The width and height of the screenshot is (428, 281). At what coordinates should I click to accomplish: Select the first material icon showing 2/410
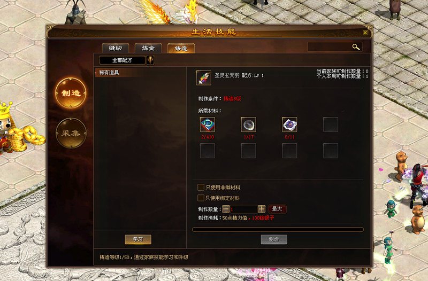[x=208, y=124]
